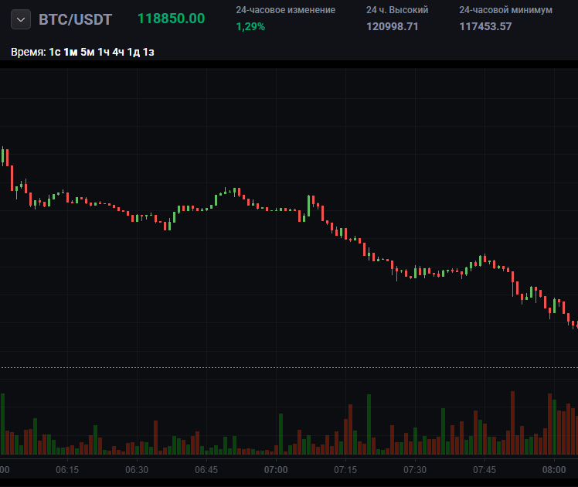The height and width of the screenshot is (487, 578).
Task: Switch chart to 1м interval
Action: pos(70,52)
